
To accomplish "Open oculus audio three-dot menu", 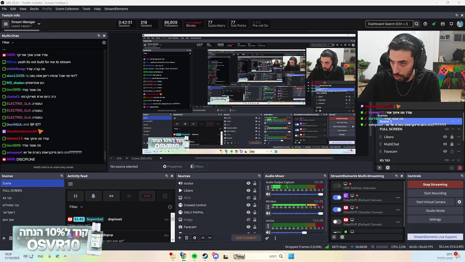I will (x=268, y=226).
